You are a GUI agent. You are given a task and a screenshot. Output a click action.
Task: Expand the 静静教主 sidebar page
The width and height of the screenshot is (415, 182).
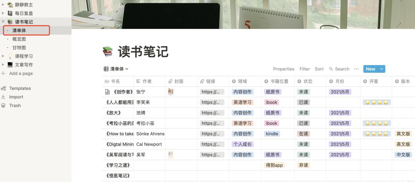pos(3,5)
